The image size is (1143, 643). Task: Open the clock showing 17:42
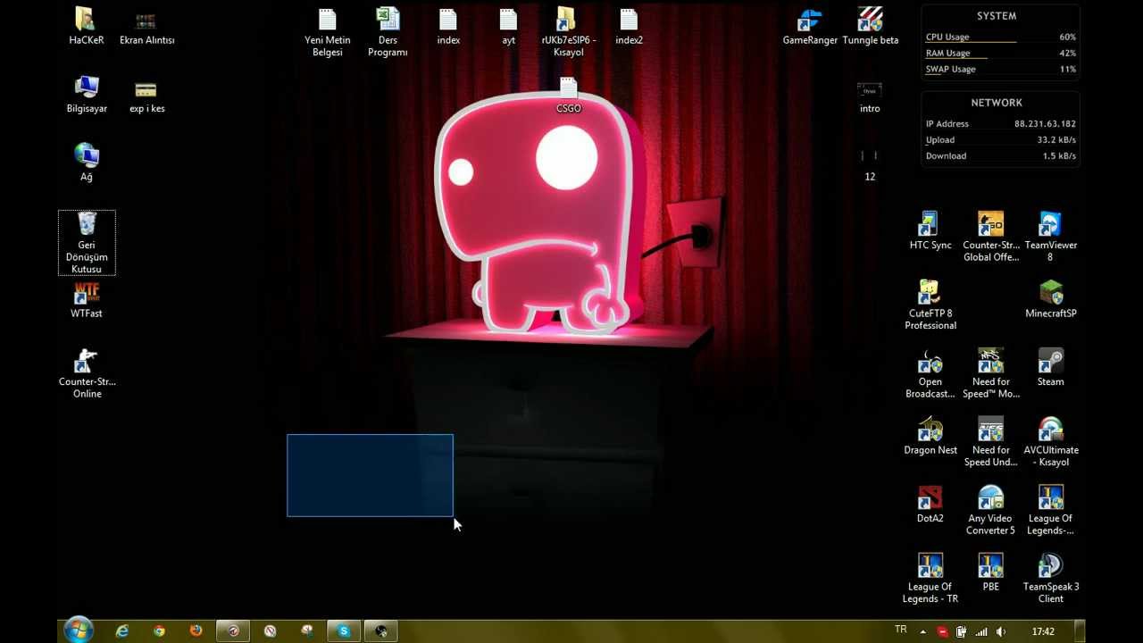(1043, 631)
